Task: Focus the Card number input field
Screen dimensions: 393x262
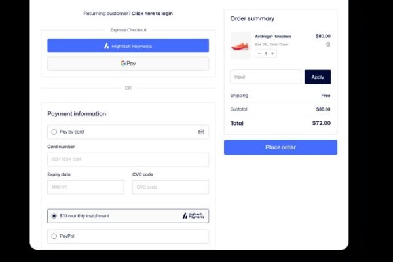Action: pyautogui.click(x=128, y=159)
